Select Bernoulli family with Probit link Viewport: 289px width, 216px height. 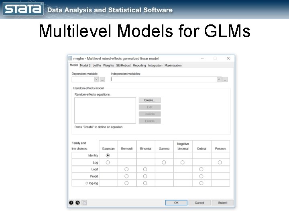tap(126, 176)
